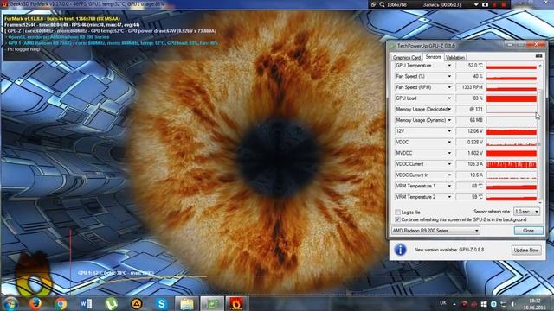
Task: Switch to GPU-Z green taskbar window
Action: 212,303
